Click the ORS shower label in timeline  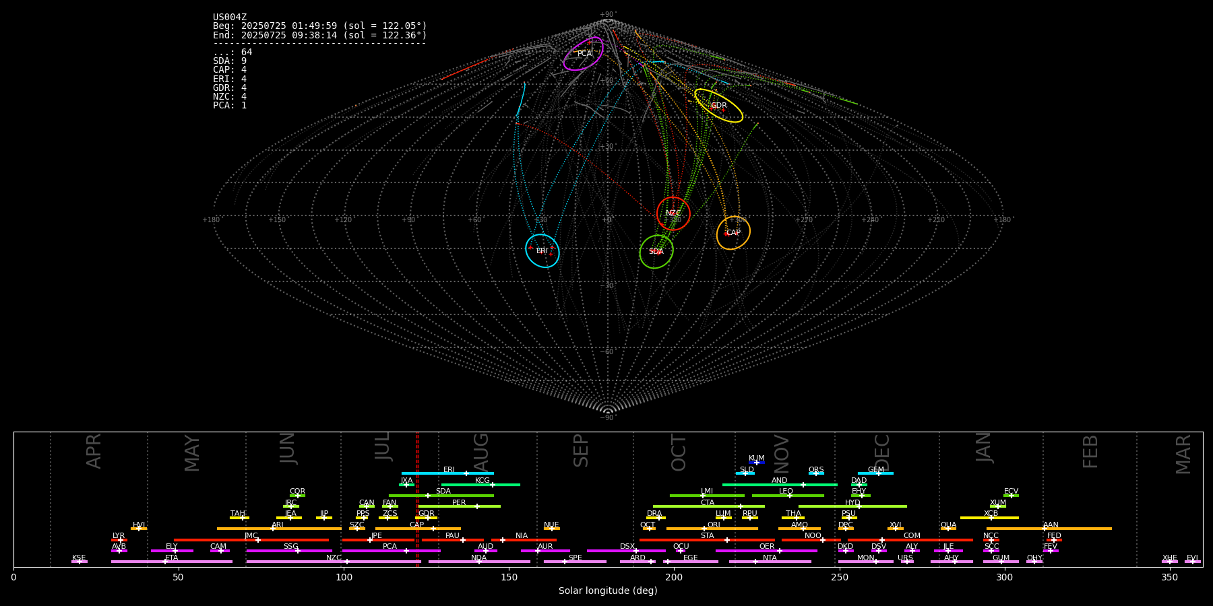click(816, 470)
